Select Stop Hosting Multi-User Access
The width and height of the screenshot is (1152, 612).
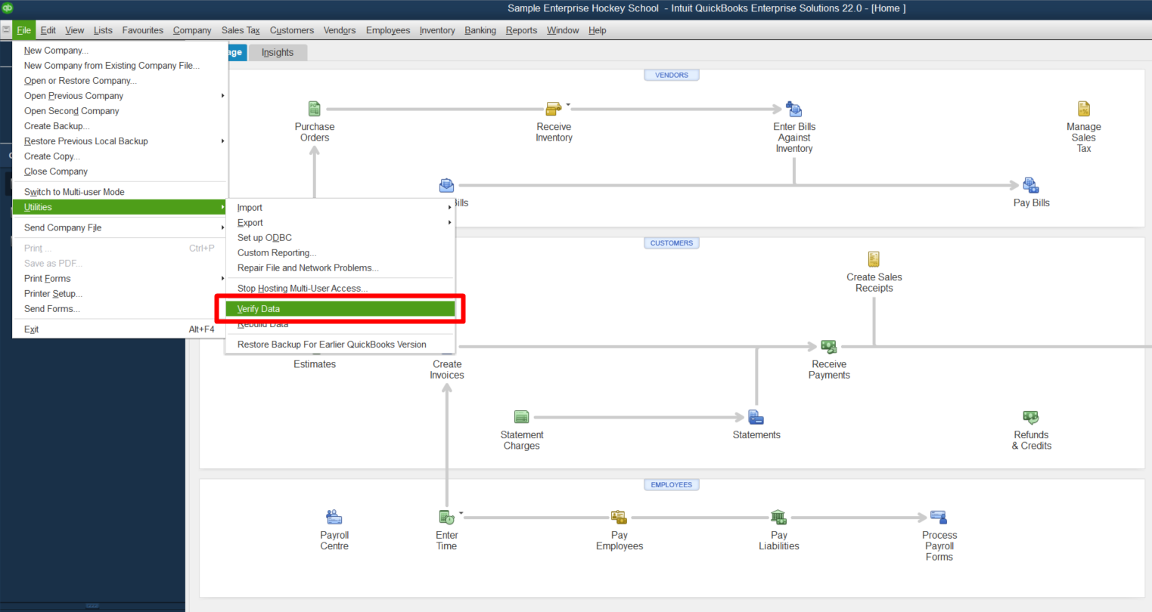tap(340, 289)
